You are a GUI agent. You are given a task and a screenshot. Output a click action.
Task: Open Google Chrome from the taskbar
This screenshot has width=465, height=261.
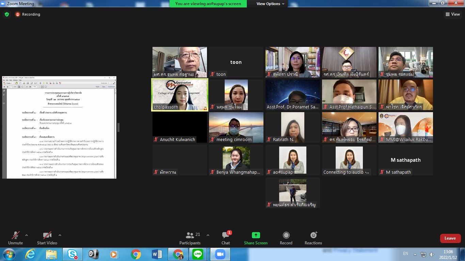tap(136, 254)
